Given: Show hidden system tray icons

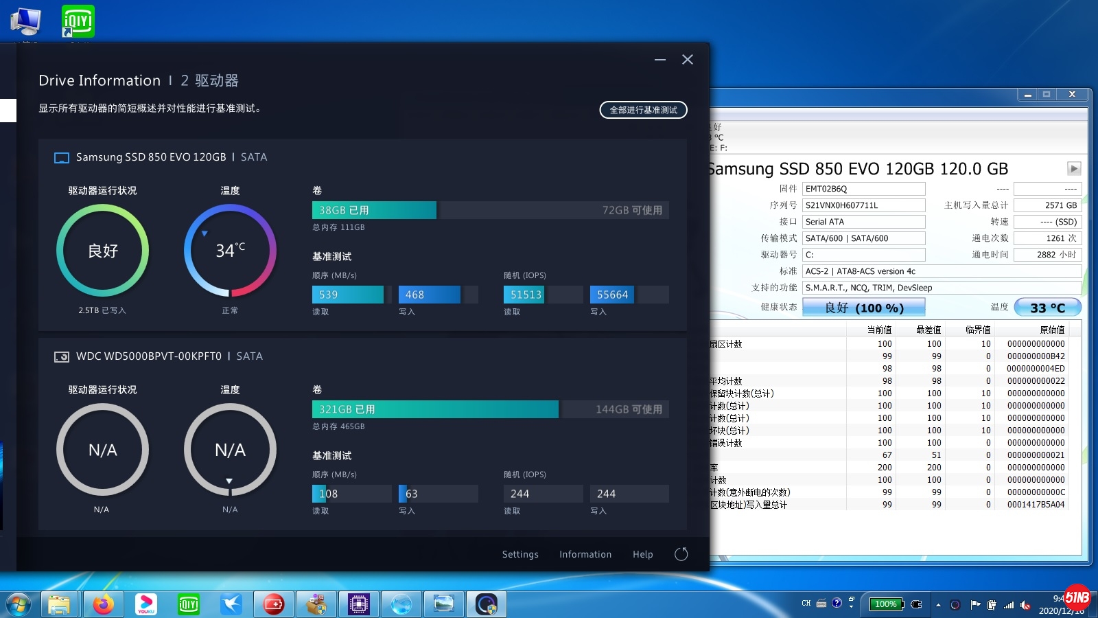Looking at the screenshot, I should (938, 605).
